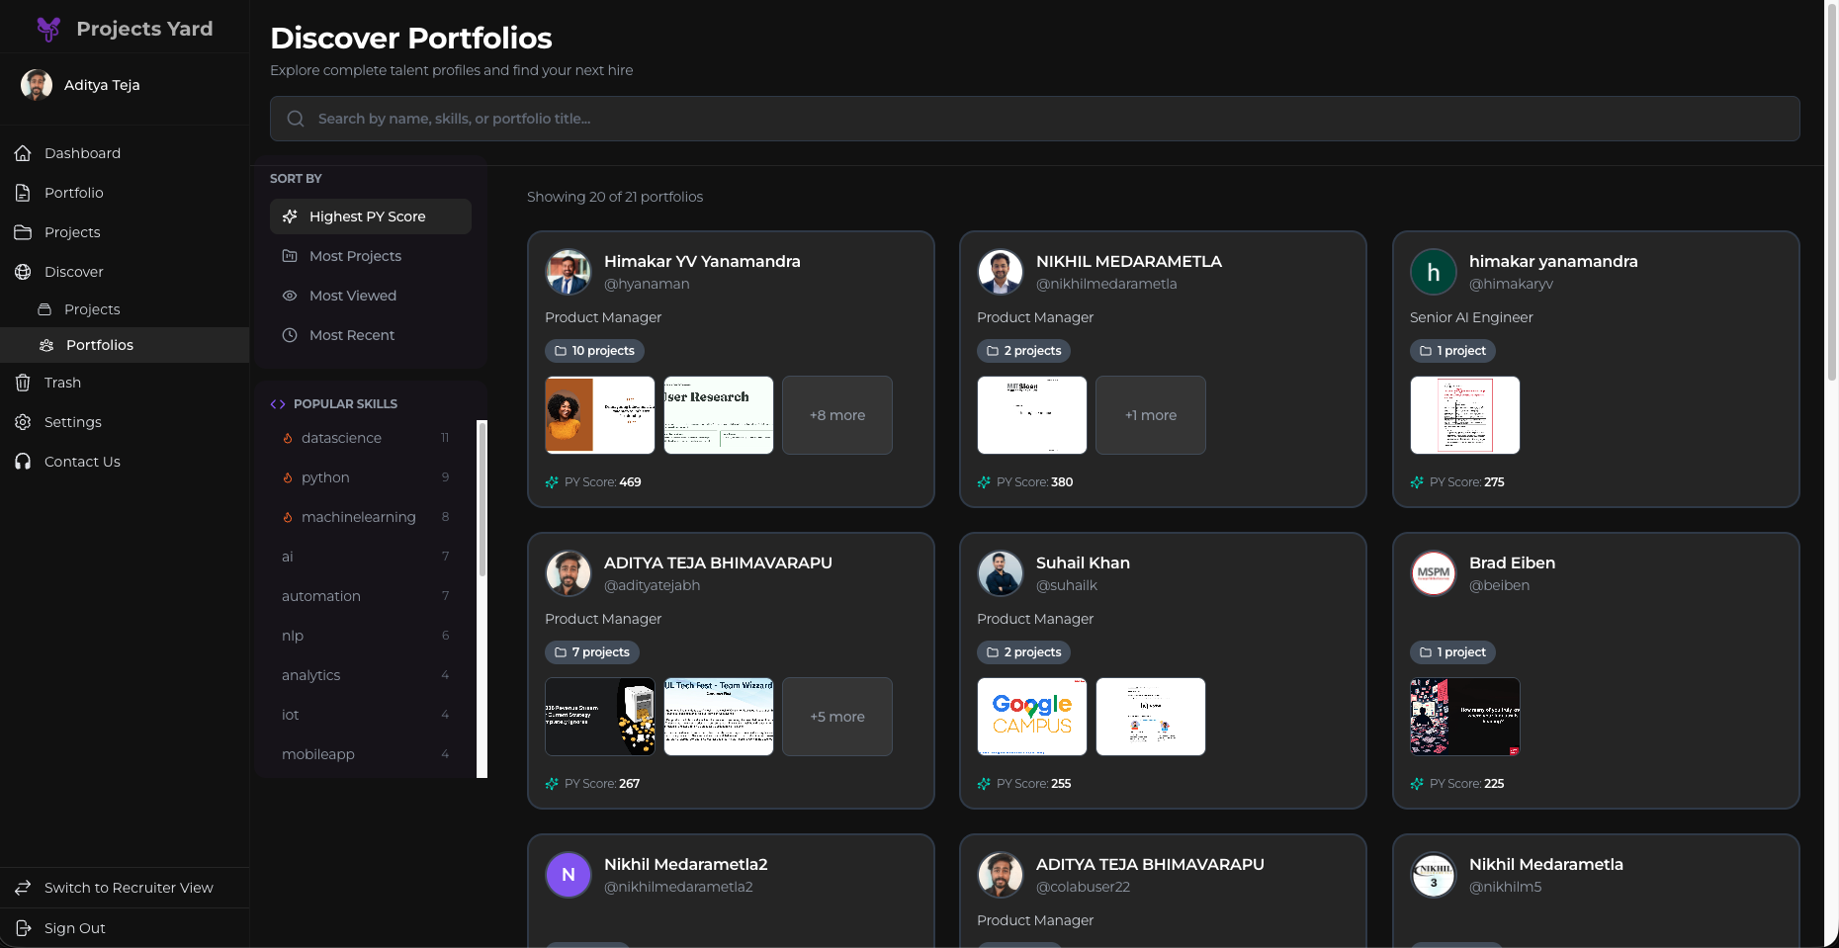Open Discover section in the sidebar

(125, 272)
